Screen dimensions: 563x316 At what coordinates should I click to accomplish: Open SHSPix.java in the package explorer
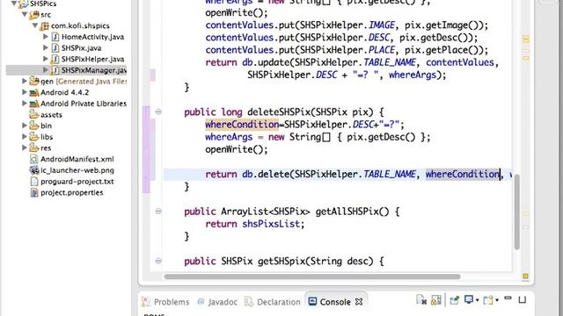(x=81, y=48)
